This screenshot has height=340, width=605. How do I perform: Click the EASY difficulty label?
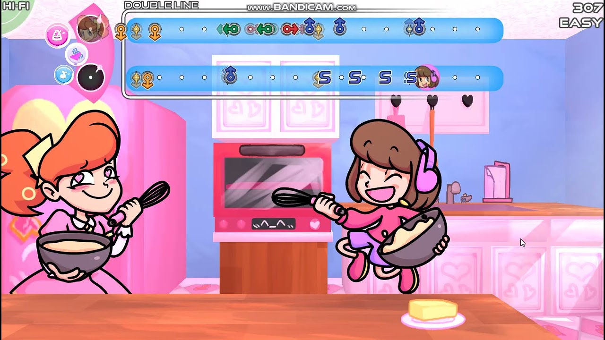(581, 23)
